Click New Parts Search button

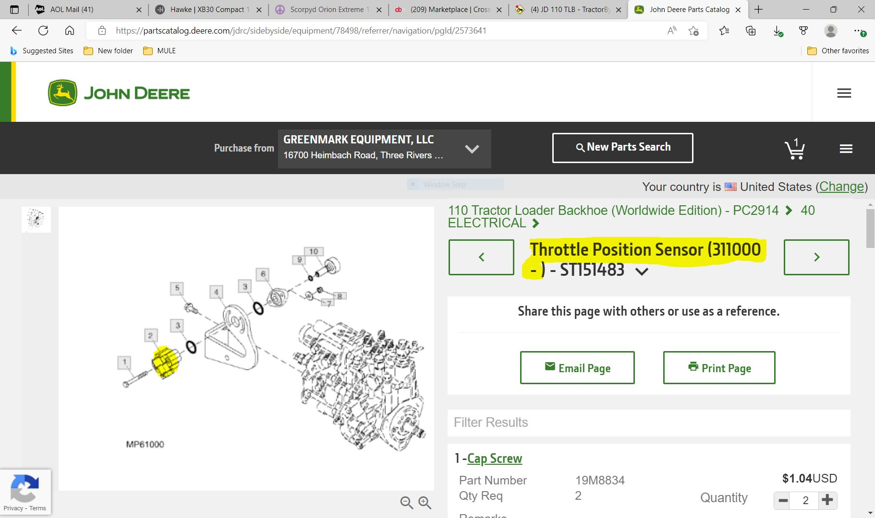[x=622, y=148]
